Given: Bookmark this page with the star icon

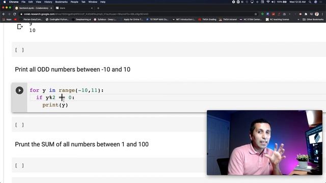Looking at the screenshot, I should [x=256, y=14].
